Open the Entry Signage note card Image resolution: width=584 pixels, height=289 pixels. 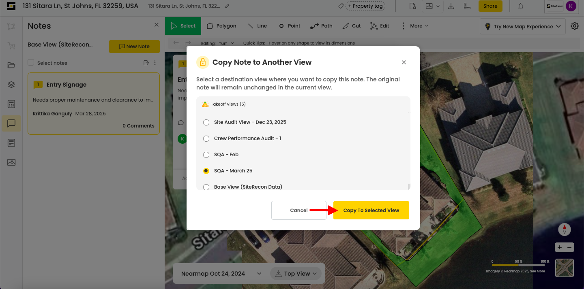(94, 104)
